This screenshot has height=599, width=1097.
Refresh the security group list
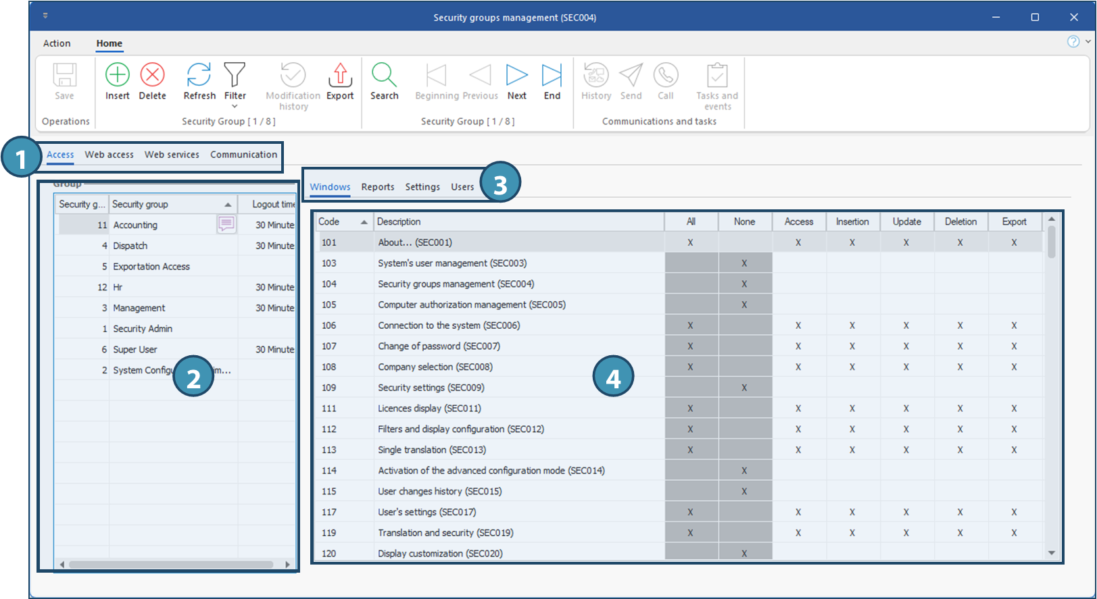[x=199, y=75]
